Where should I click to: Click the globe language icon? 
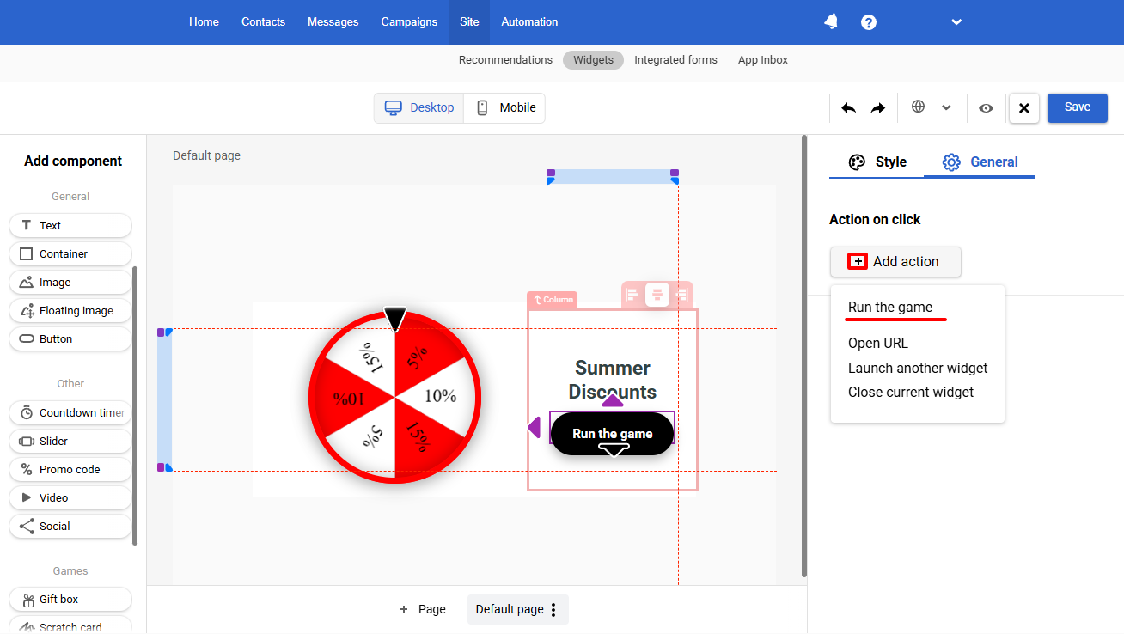918,107
